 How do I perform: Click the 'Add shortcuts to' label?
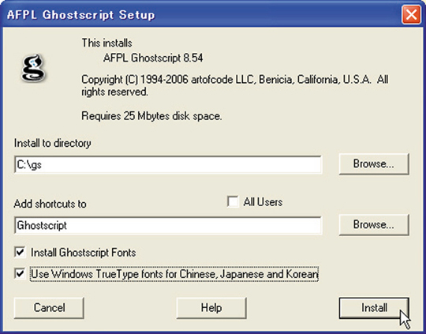point(50,204)
